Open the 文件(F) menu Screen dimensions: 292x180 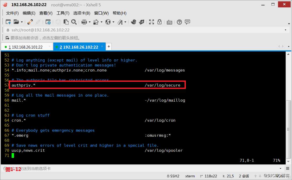(x=12, y=13)
